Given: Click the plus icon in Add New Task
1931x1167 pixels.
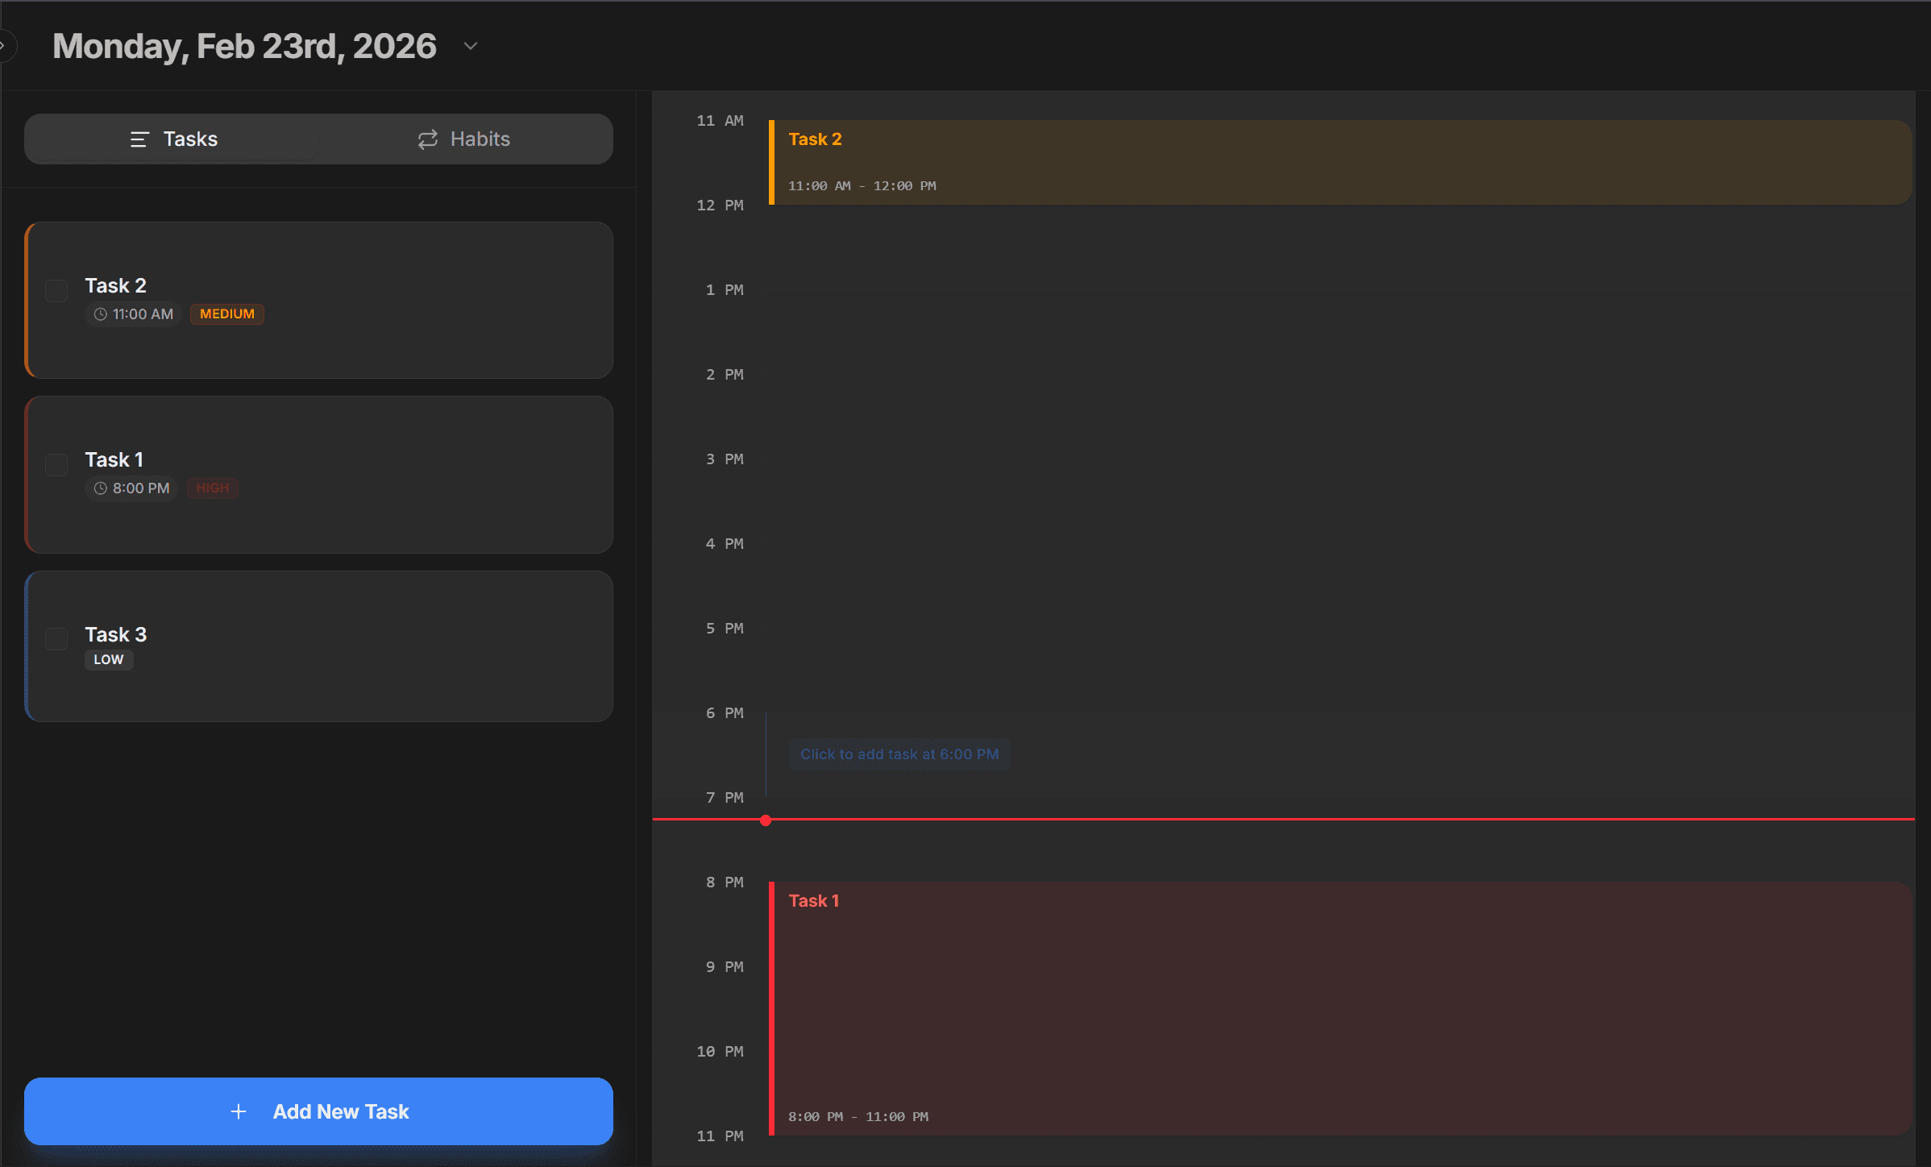Looking at the screenshot, I should click(239, 1111).
